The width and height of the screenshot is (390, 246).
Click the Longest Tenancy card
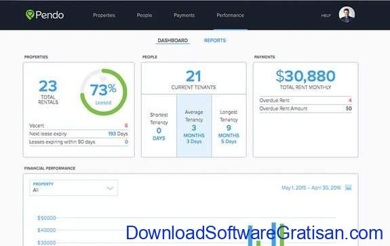click(229, 126)
